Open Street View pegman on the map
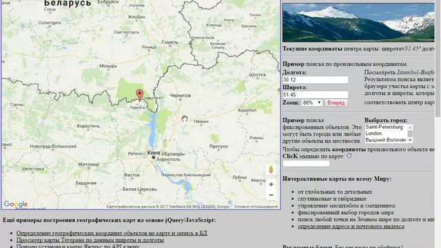This screenshot has height=248, width=441. click(x=271, y=169)
